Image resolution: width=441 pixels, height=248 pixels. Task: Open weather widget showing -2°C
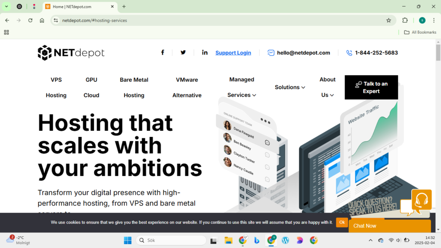click(x=18, y=240)
